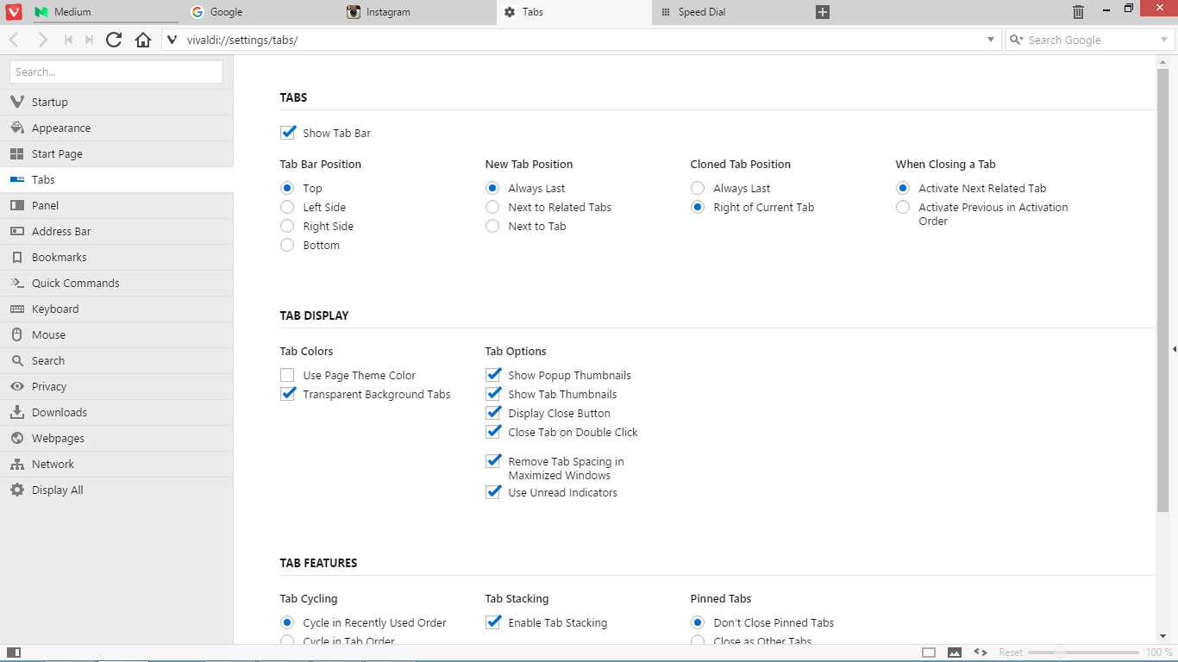Adjust the zoom slider in status bar
Screen dimensions: 1178x662
point(1059,653)
